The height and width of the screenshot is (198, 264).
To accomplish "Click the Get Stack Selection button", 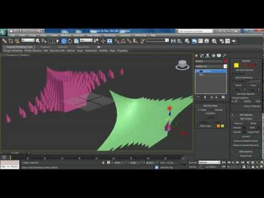I will pyautogui.click(x=246, y=94).
